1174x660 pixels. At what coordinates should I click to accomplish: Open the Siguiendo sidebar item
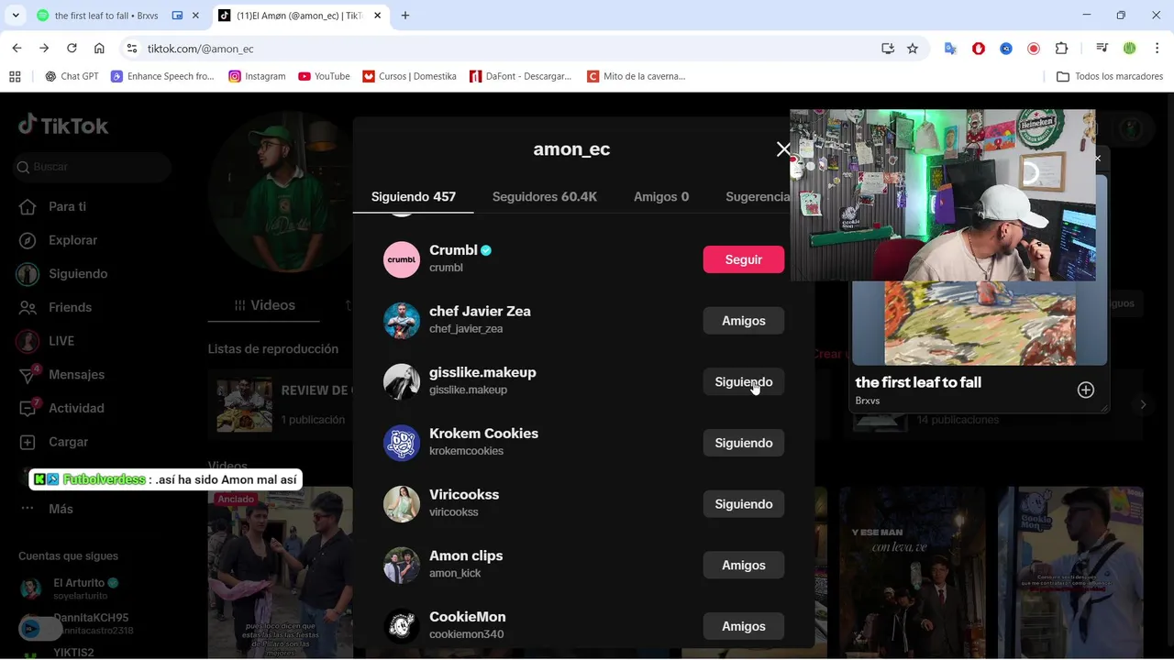(x=63, y=274)
